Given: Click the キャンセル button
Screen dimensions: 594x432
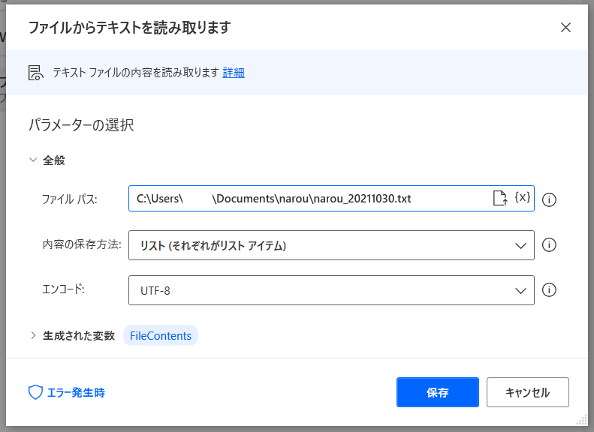Looking at the screenshot, I should (x=528, y=392).
